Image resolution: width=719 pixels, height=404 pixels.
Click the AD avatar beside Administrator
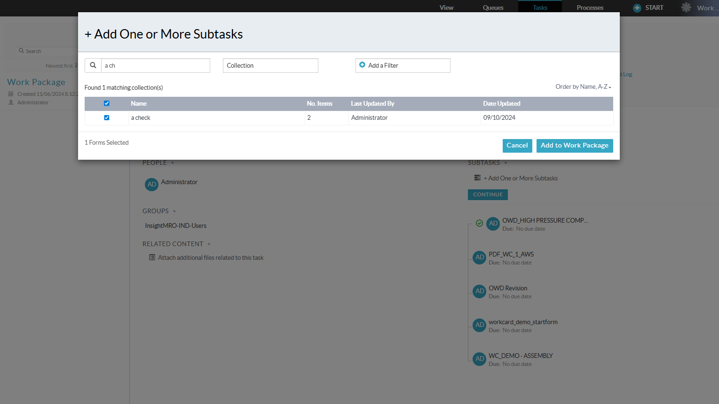pyautogui.click(x=151, y=184)
